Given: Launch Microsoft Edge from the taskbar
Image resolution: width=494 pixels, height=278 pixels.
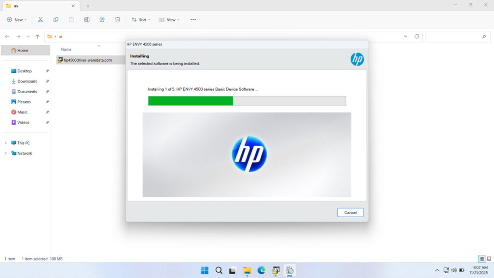Looking at the screenshot, I should tap(261, 270).
